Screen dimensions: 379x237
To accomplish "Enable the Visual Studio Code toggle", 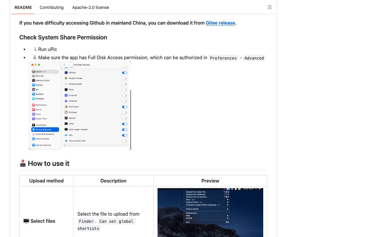I will click(x=125, y=141).
